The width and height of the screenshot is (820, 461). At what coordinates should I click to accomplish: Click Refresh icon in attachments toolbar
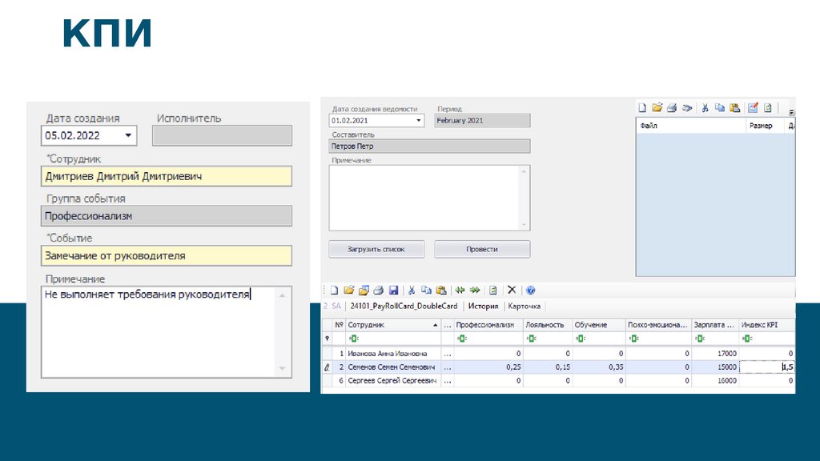point(768,108)
